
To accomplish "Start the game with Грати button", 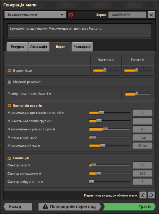I will (x=129, y=207).
